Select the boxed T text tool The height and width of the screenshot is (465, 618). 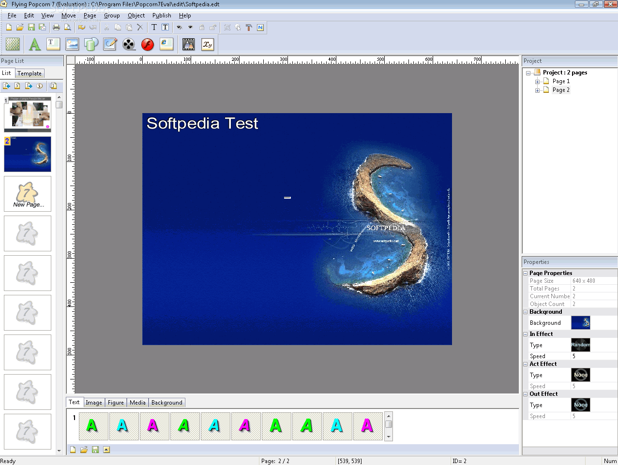coord(166,28)
